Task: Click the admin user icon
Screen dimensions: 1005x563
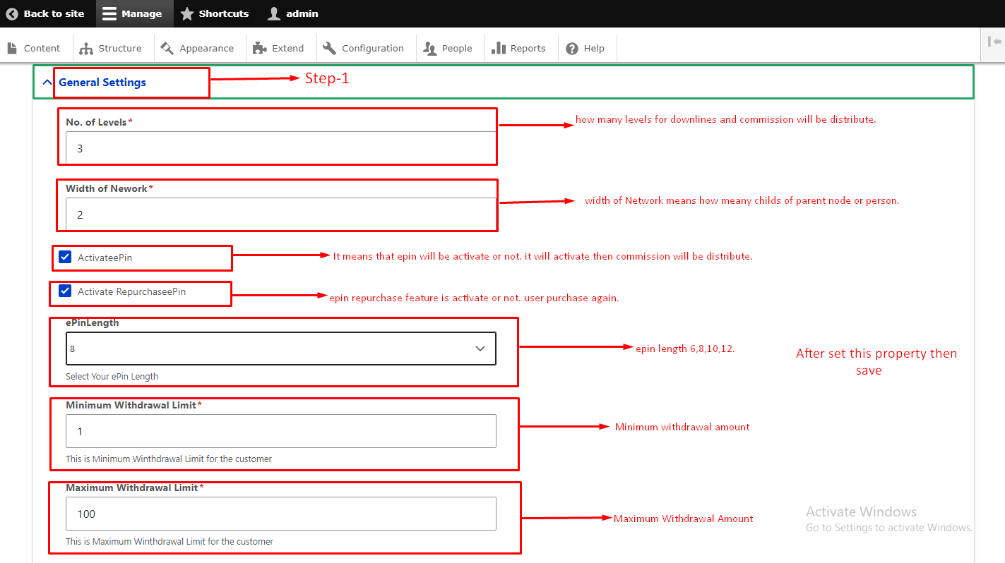Action: click(274, 13)
